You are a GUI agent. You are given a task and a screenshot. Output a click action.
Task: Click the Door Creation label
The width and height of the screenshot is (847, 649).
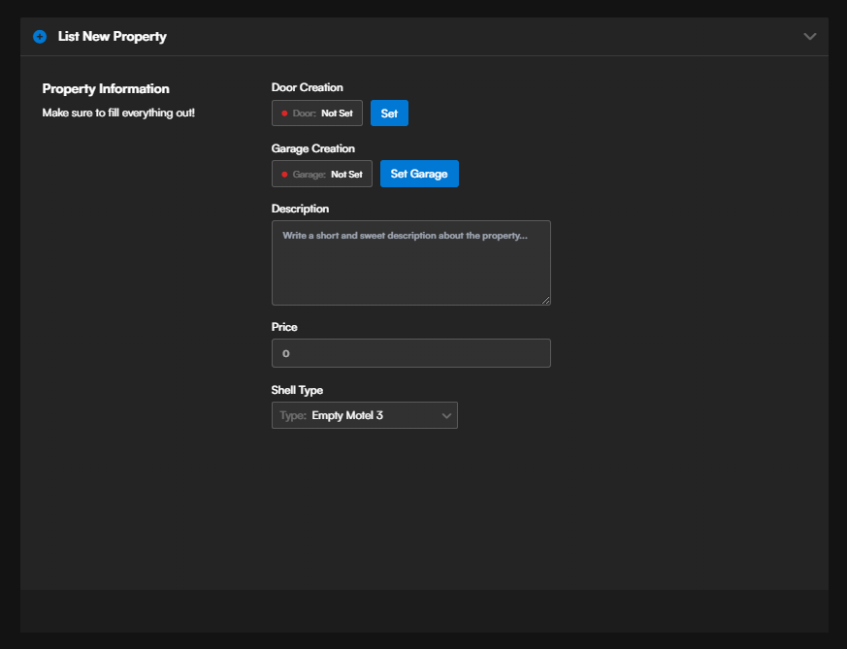coord(307,87)
